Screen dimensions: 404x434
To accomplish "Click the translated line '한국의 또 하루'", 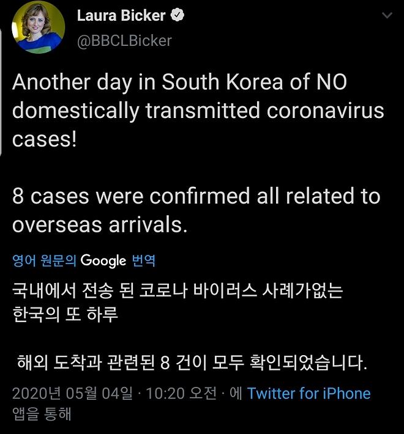I will pos(65,315).
